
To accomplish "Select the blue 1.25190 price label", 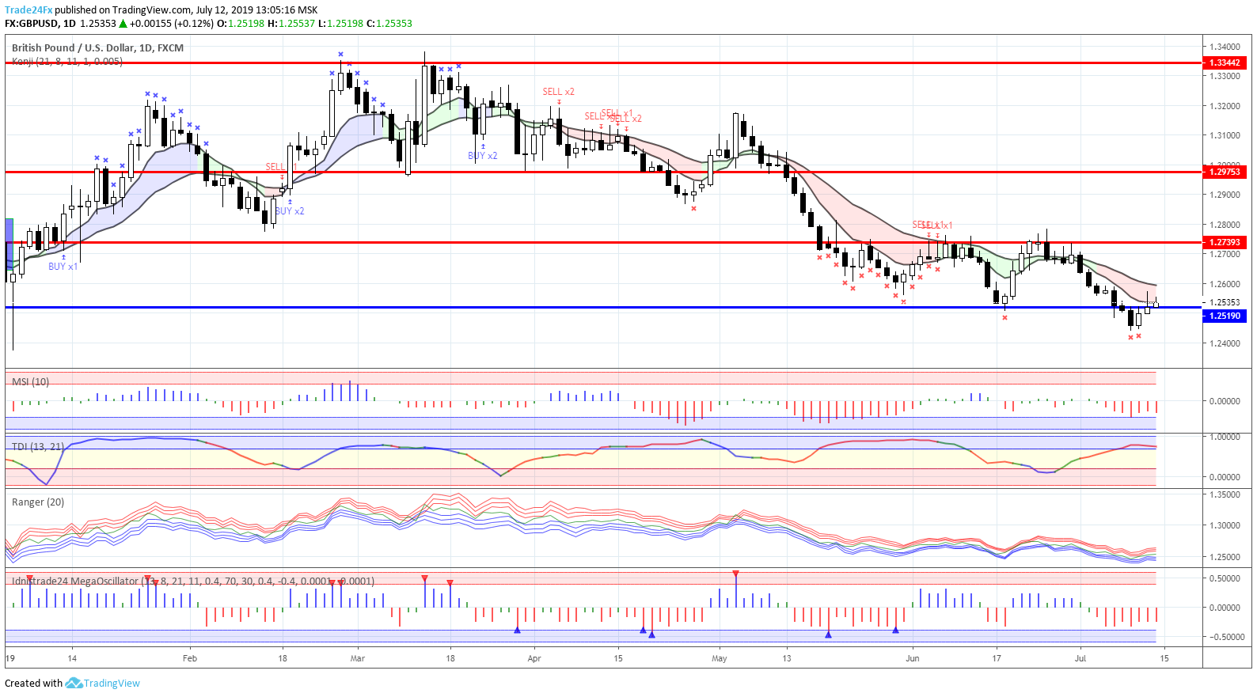I will click(x=1225, y=316).
